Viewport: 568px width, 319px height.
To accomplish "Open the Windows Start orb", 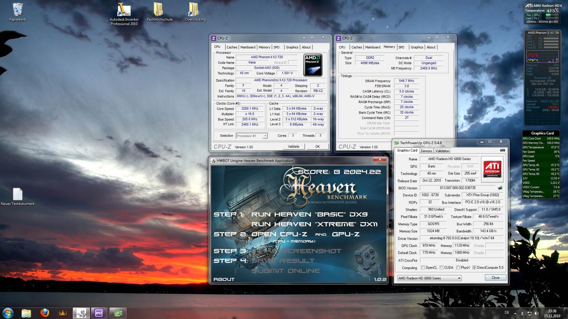I will click(8, 313).
